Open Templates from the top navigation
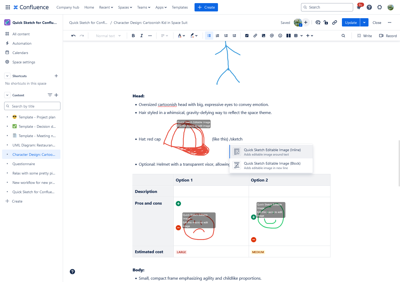The height and width of the screenshot is (282, 400). (180, 7)
